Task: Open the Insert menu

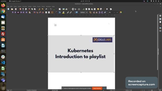Action: [19, 6]
